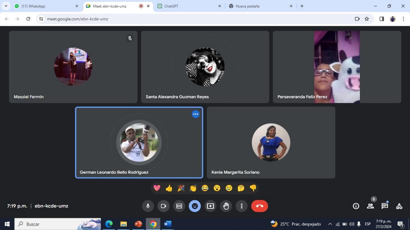Open options on German Leonardo's tile

[196, 114]
